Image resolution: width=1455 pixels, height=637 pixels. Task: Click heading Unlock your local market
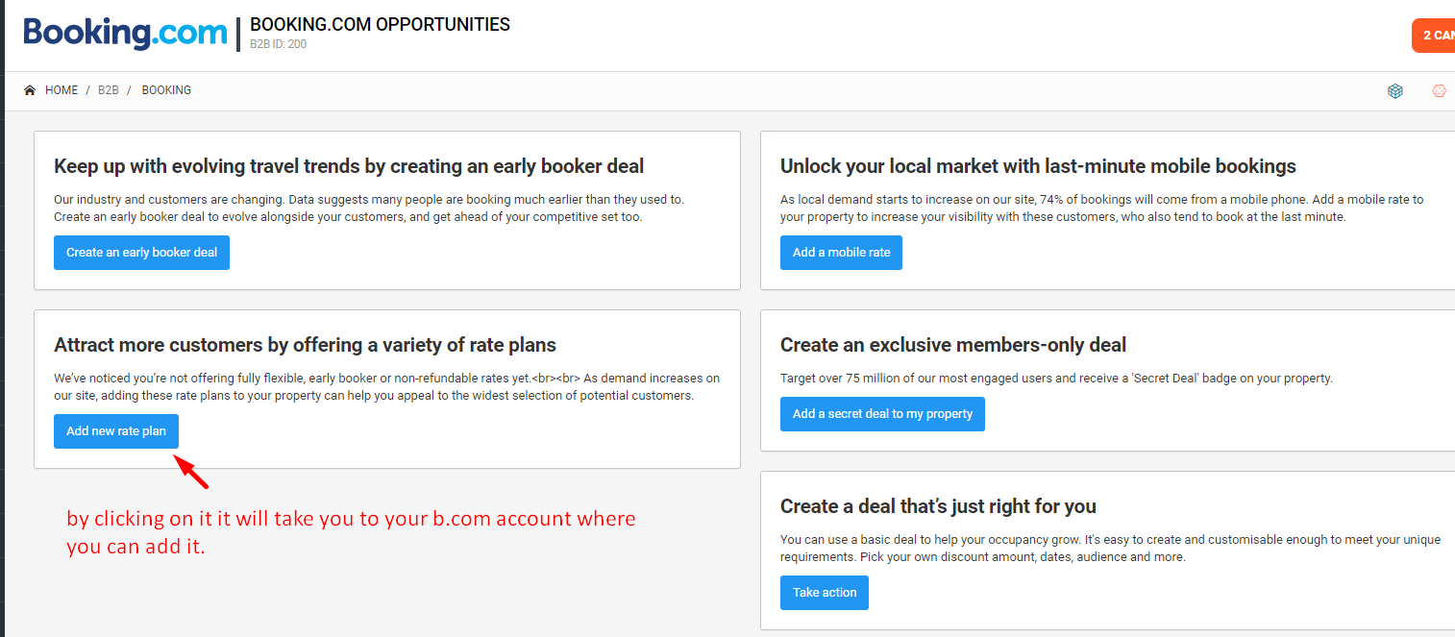click(1038, 166)
